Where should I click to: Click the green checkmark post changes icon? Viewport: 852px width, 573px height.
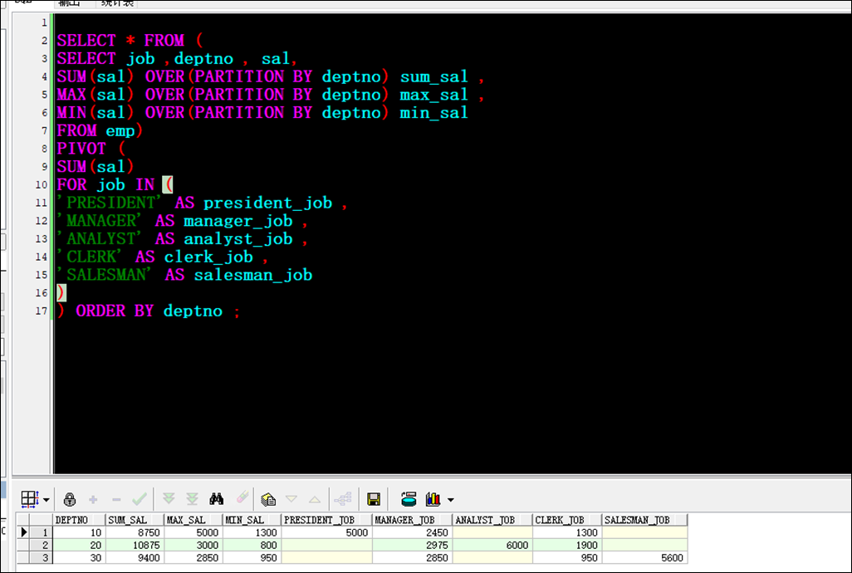(x=140, y=498)
